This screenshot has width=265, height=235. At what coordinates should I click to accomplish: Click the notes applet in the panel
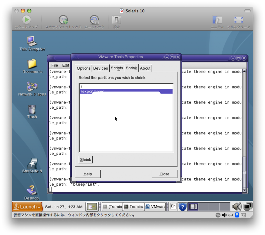(92, 206)
